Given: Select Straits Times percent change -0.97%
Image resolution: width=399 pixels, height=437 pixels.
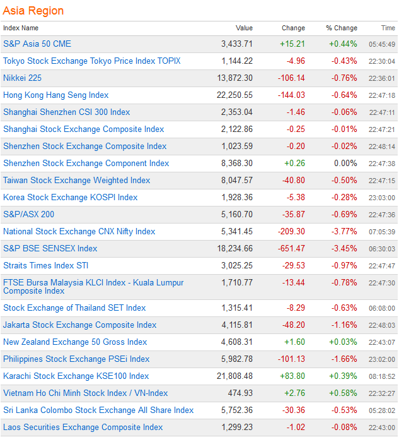Looking at the screenshot, I should [x=344, y=265].
